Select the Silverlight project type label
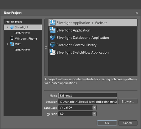Screen dimensions: 141x129 click(22, 27)
